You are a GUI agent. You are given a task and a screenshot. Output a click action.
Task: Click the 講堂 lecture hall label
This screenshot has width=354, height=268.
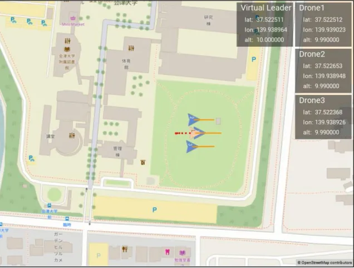(x=50, y=136)
